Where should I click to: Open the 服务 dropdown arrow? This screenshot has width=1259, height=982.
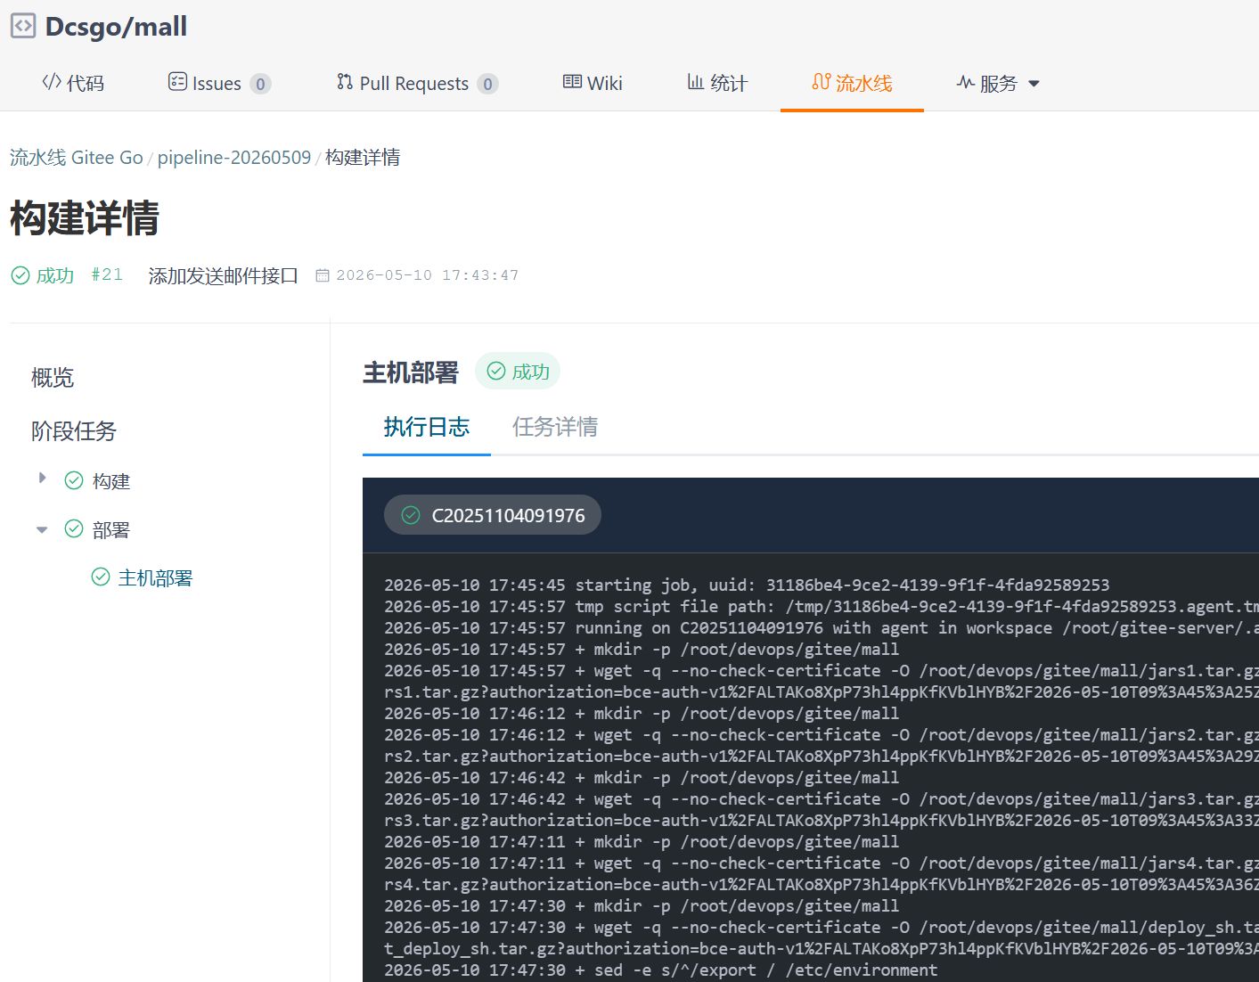coord(1034,84)
